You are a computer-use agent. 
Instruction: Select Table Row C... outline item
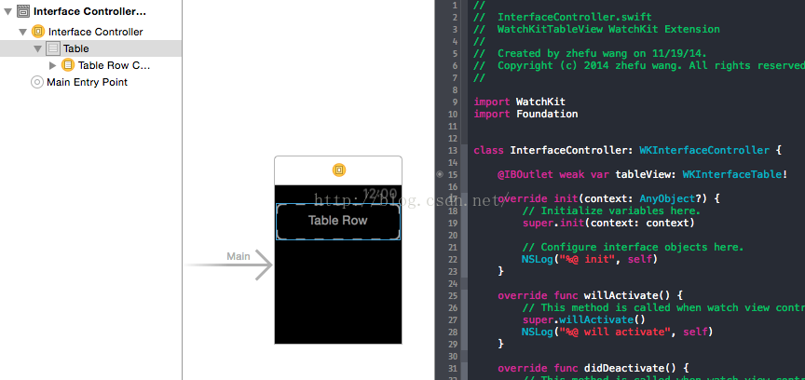click(x=114, y=65)
